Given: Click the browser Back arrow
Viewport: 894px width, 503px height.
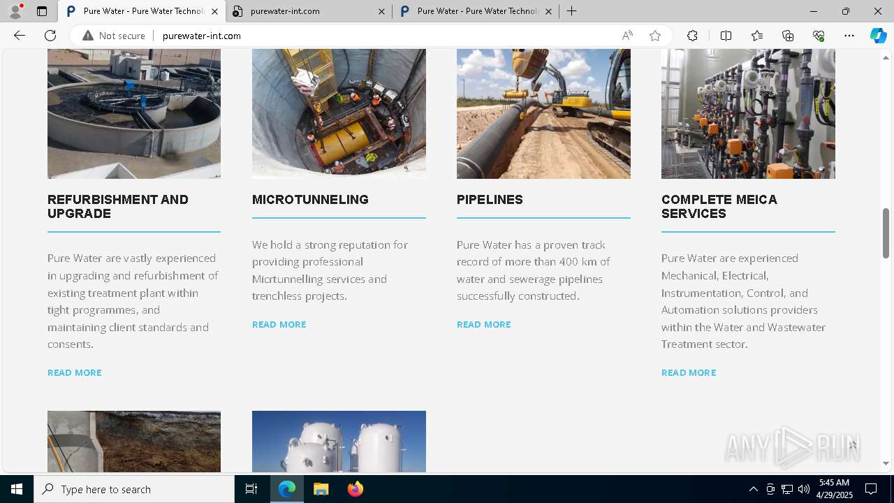Looking at the screenshot, I should [x=20, y=36].
